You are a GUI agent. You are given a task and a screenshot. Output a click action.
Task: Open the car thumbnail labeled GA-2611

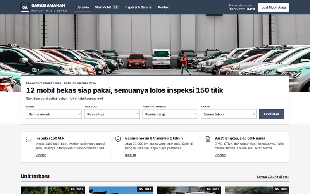(x=121, y=190)
